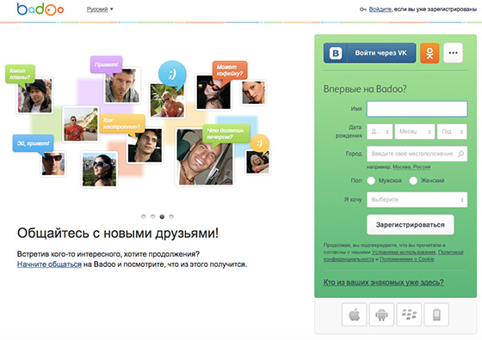This screenshot has height=340, width=482.
Task: Open the Год year dropdown
Action: coord(452,131)
